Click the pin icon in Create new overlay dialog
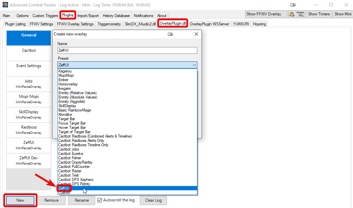The width and height of the screenshot is (353, 208). (170, 34)
